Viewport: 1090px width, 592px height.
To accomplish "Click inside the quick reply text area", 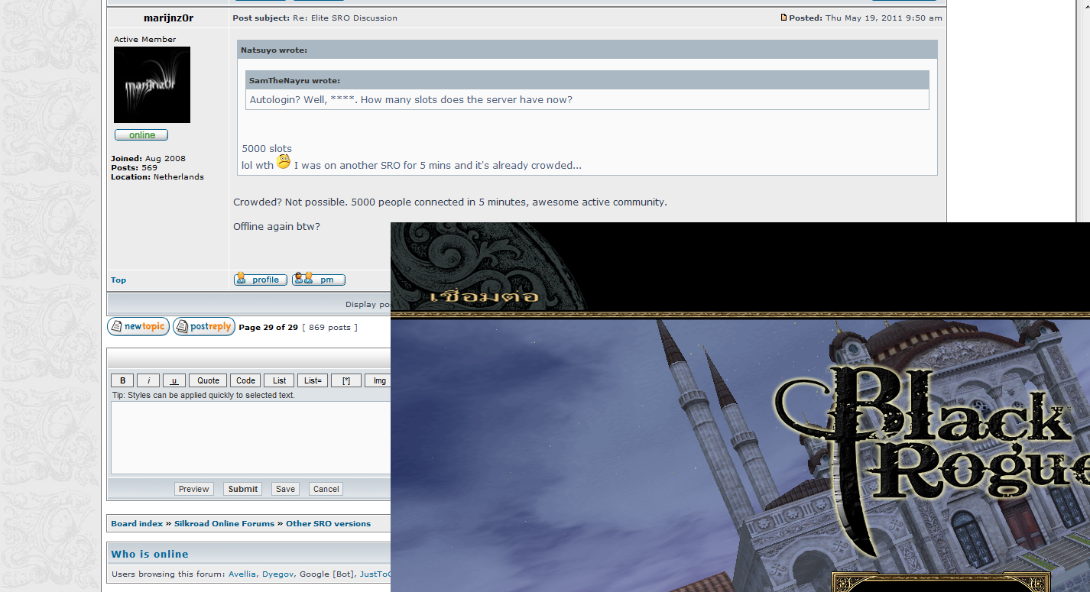I will (251, 438).
